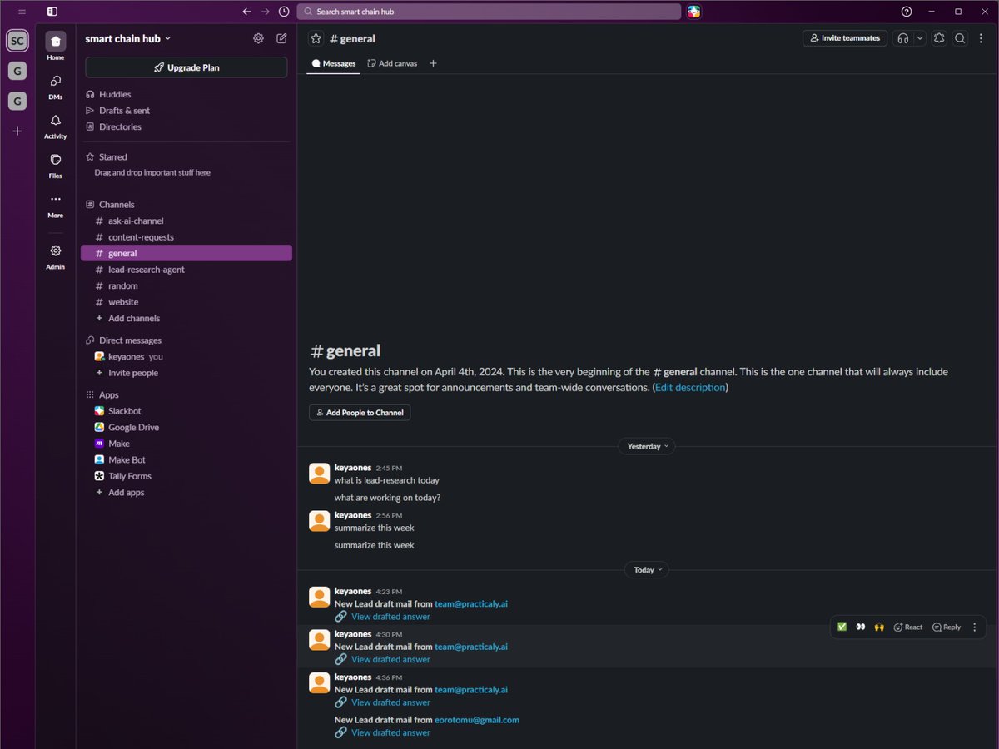Open the hamburger menu at top left
This screenshot has height=749, width=999.
pyautogui.click(x=22, y=12)
